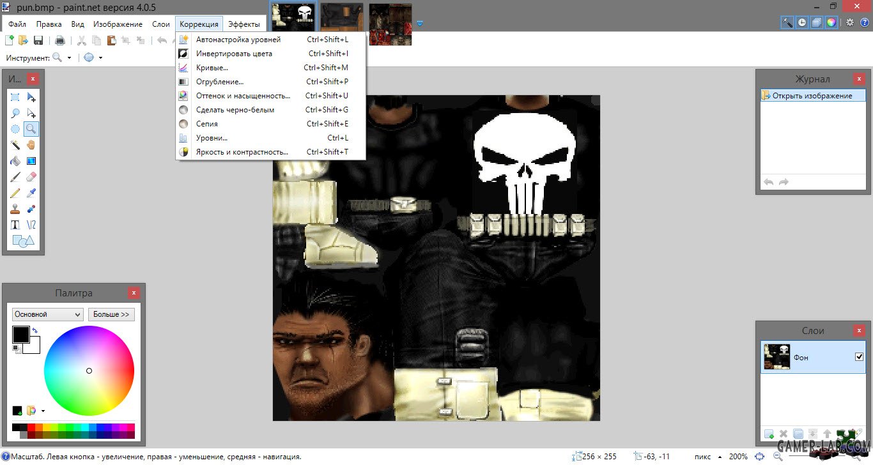Open the selection sampling mode dropdown arrow
The width and height of the screenshot is (873, 465).
(x=100, y=57)
